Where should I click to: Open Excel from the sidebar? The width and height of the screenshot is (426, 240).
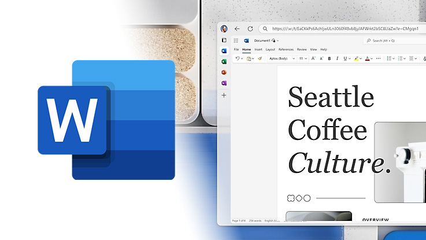[x=224, y=62]
